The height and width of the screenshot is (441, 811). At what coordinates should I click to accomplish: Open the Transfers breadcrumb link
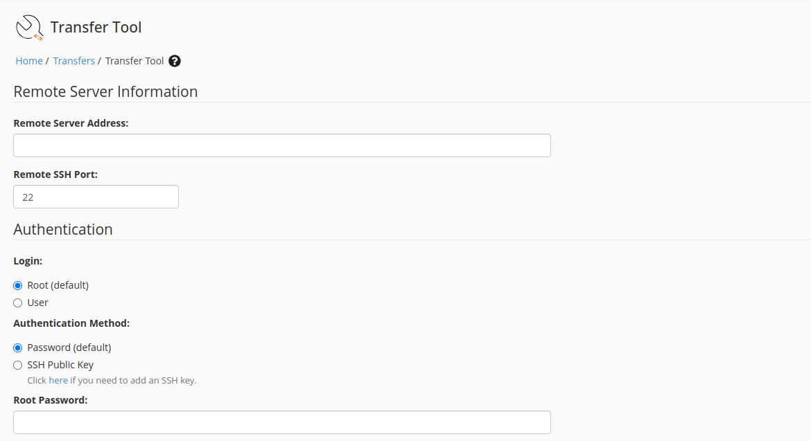click(x=73, y=61)
